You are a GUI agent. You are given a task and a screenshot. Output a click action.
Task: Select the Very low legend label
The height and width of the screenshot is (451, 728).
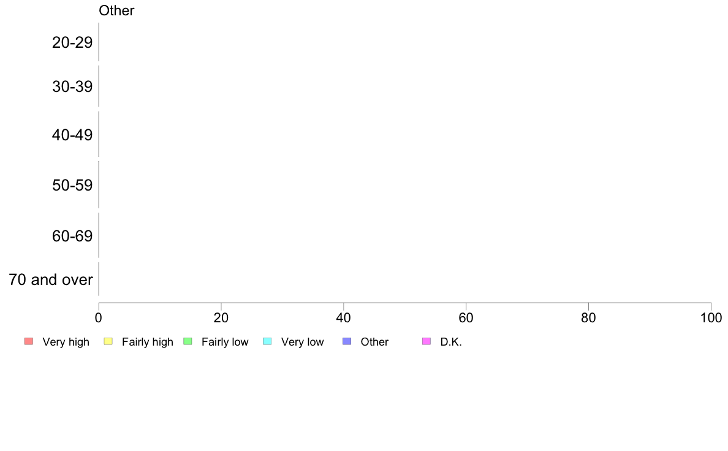point(302,342)
